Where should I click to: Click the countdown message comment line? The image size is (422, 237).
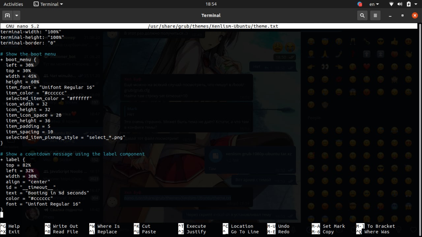click(x=72, y=154)
